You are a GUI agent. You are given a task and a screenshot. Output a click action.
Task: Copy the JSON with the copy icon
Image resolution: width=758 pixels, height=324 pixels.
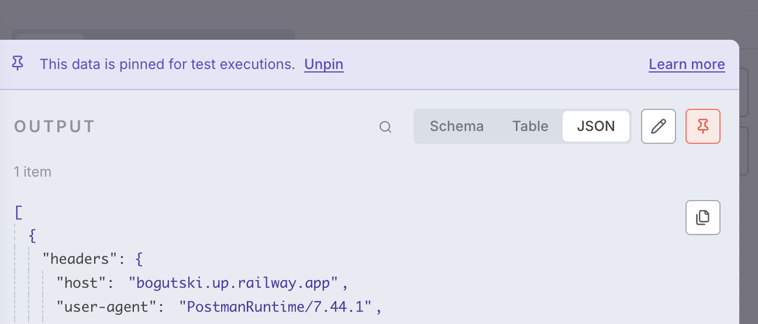tap(702, 218)
